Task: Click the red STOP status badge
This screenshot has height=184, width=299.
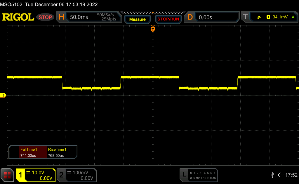Action: (45, 17)
